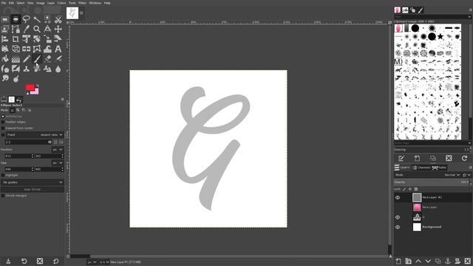The image size is (473, 266).
Task: Open the Position unit dropdown
Action: tap(58, 149)
